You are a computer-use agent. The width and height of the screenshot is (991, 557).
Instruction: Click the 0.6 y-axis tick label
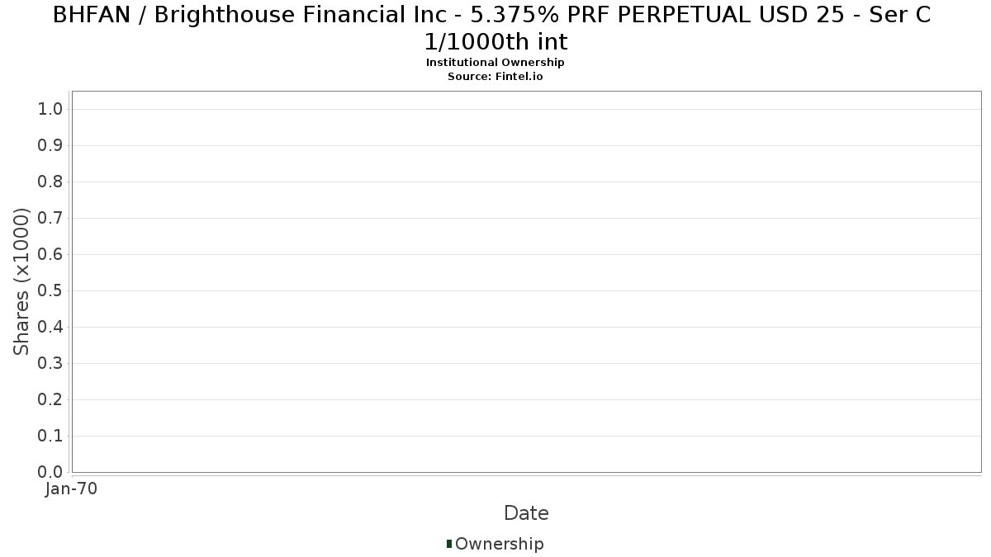(x=51, y=255)
